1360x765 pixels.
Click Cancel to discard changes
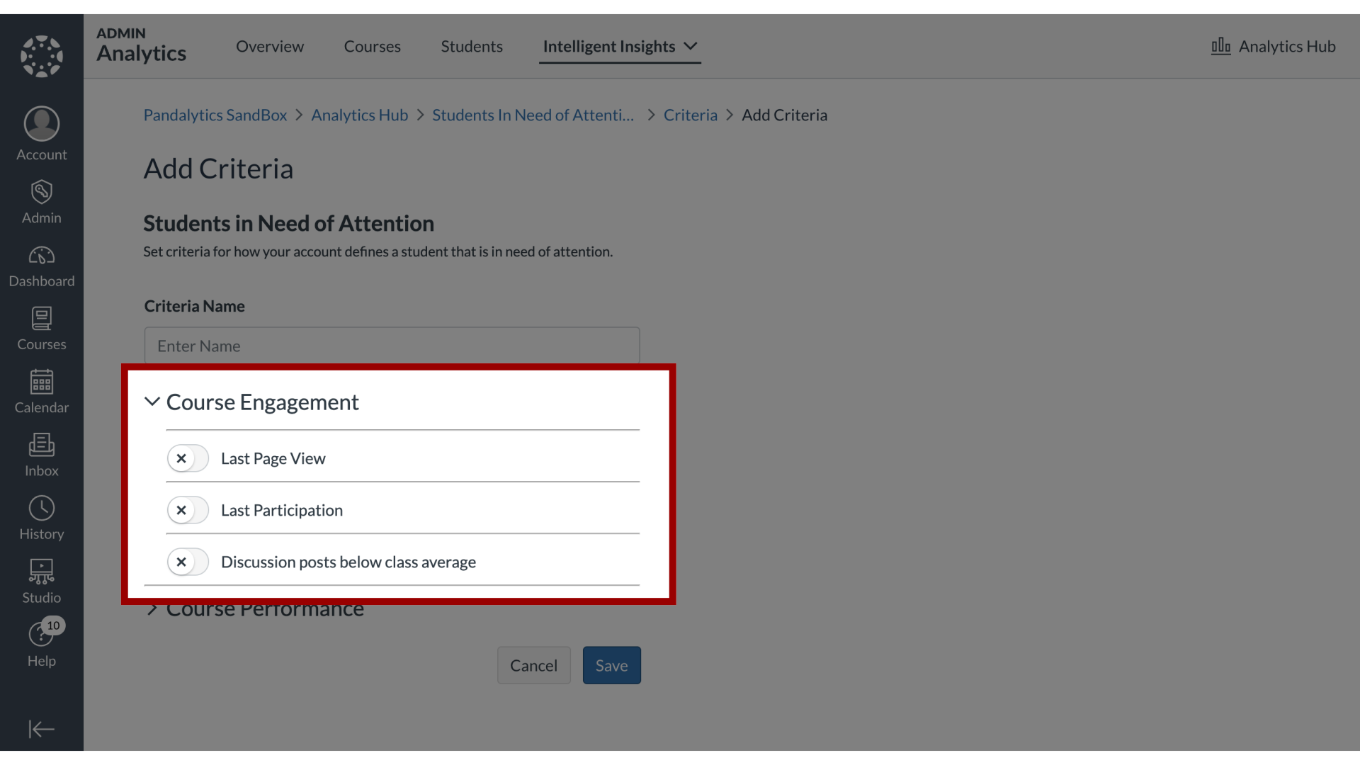tap(533, 664)
